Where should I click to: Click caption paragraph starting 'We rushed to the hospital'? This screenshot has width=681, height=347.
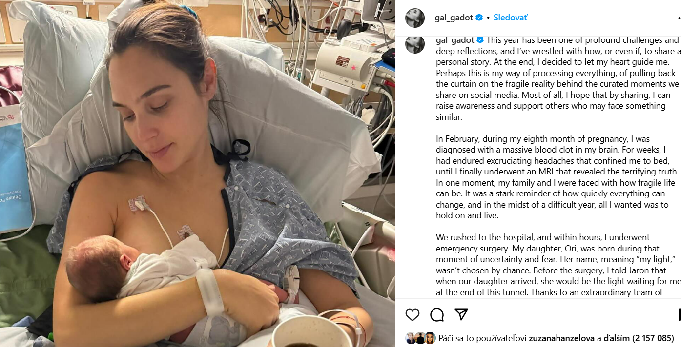click(558, 265)
